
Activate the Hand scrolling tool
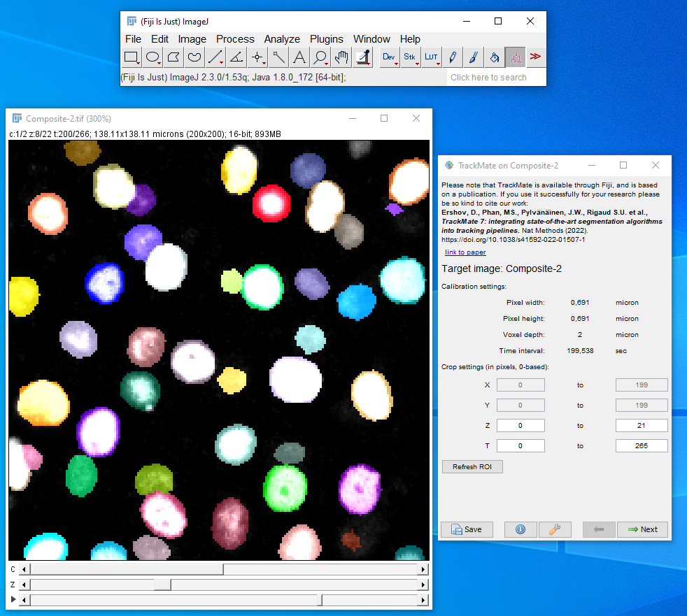(x=341, y=57)
